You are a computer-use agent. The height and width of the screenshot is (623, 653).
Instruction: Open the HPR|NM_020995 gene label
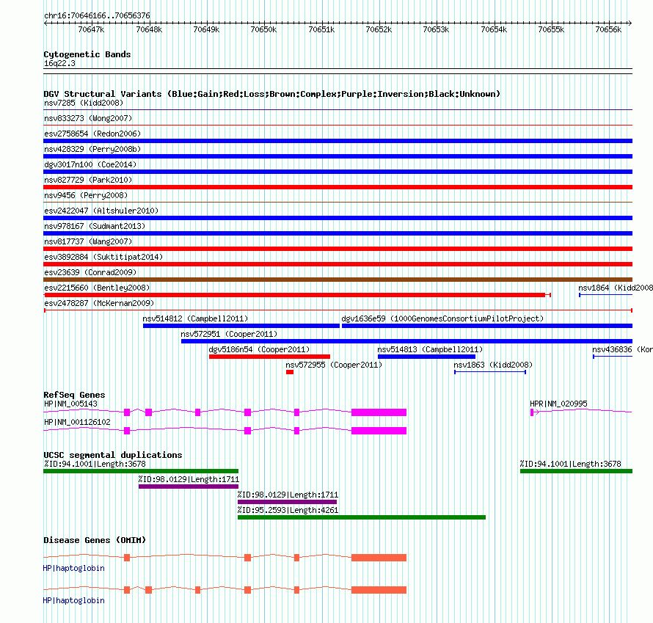558,404
